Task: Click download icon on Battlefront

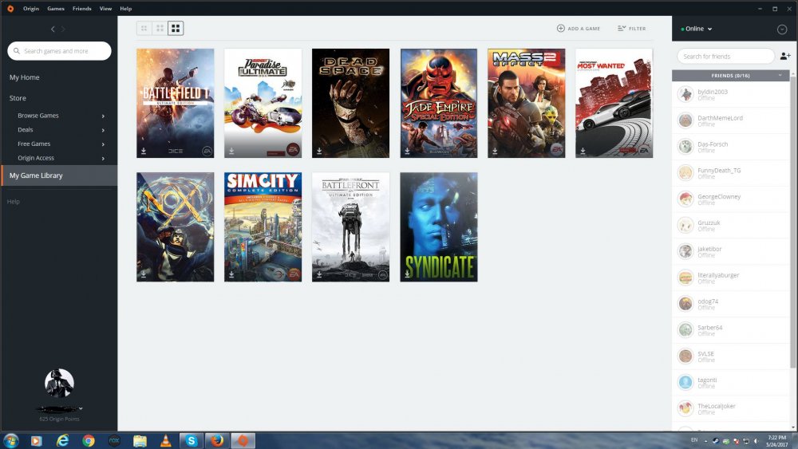Action: (x=319, y=274)
